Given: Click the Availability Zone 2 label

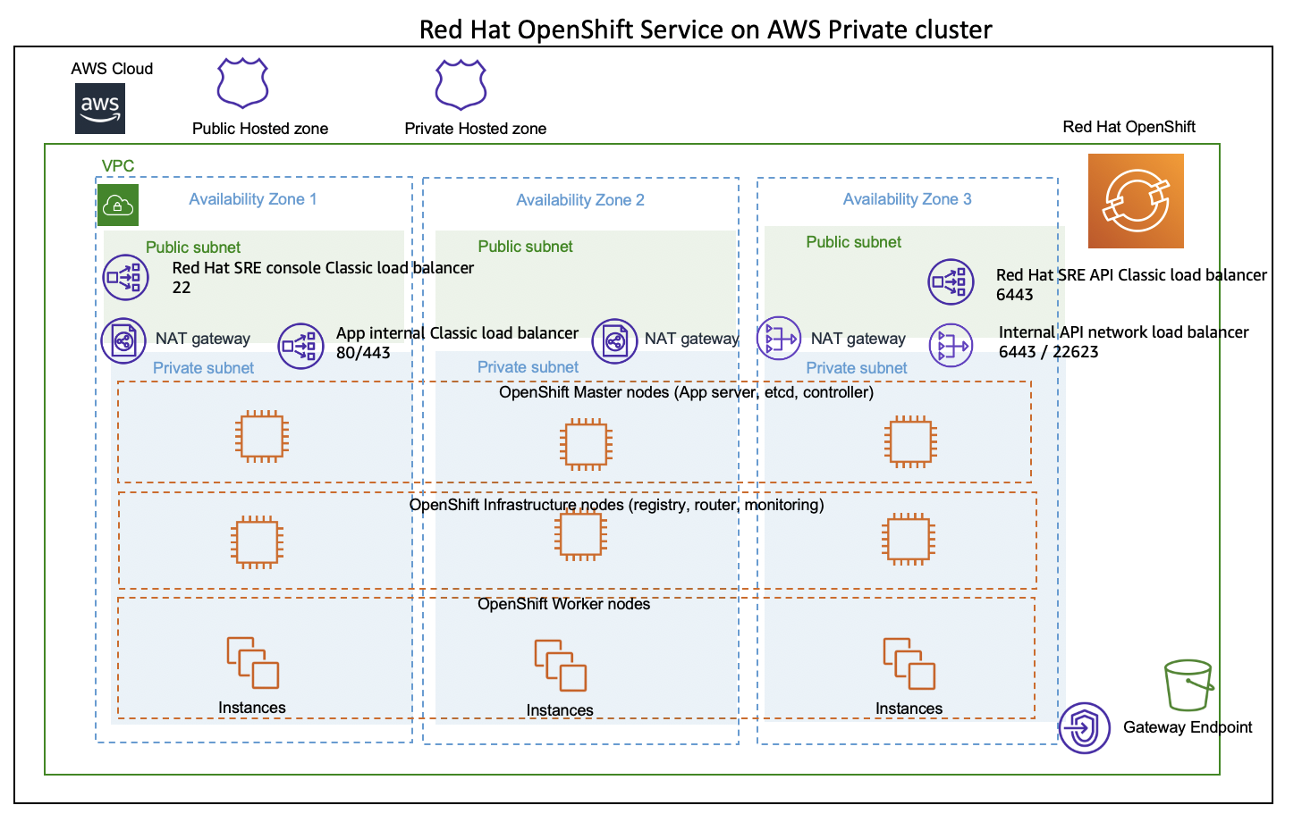Looking at the screenshot, I should pos(580,200).
